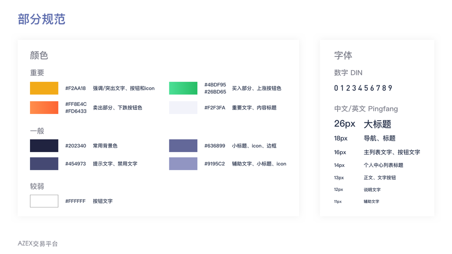
Task: Click the 'AZEX交易平台' footer text
Action: [x=38, y=244]
